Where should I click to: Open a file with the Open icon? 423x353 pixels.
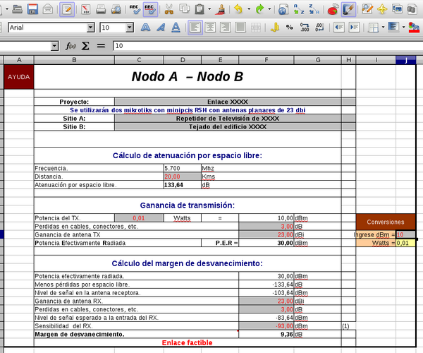click(x=18, y=9)
